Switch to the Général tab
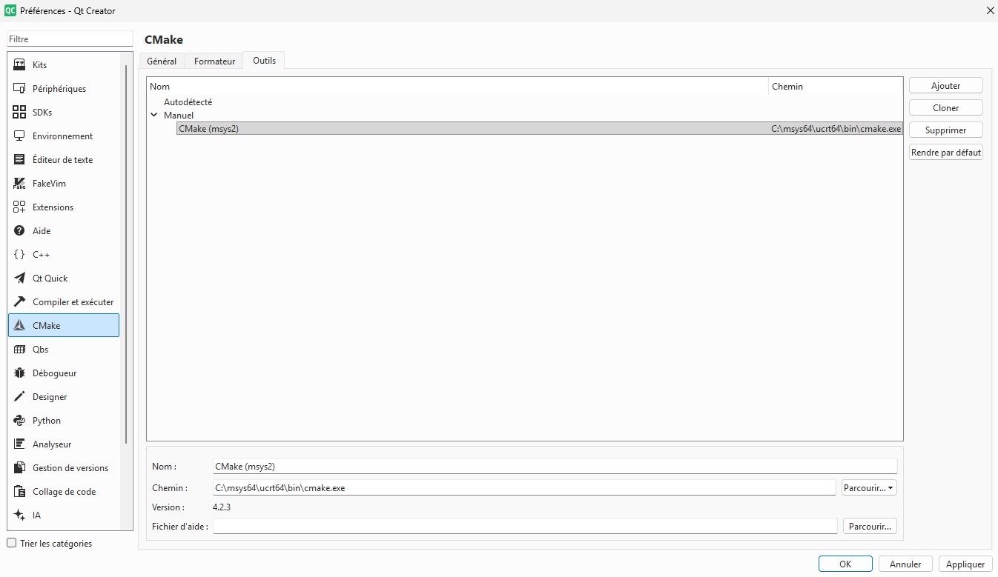This screenshot has height=577, width=998. [x=162, y=61]
